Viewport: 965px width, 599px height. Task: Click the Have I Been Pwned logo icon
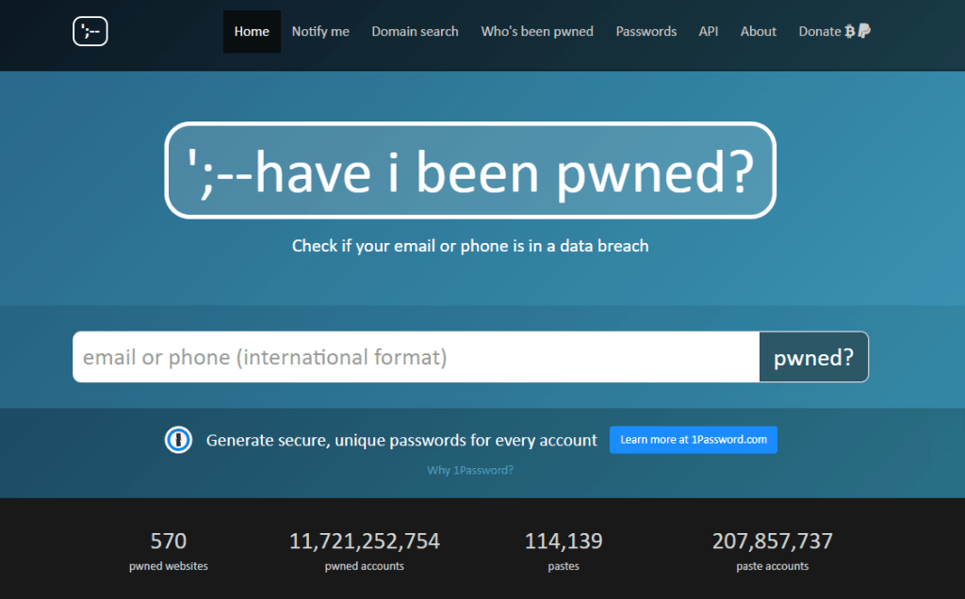(90, 30)
